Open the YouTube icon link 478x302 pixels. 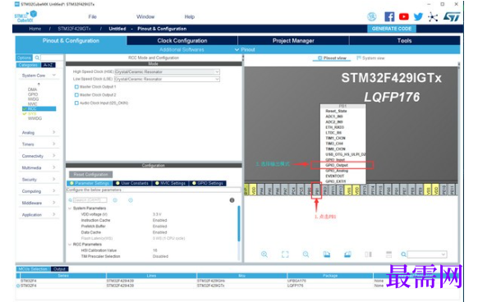403,16
